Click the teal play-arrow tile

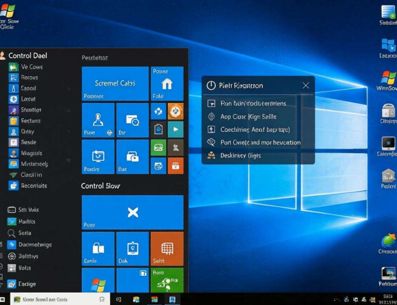175,129
